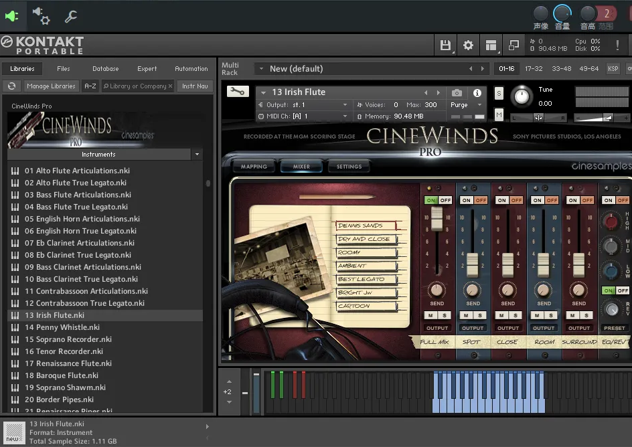This screenshot has height=447, width=632.
Task: Click the 音量 volume knob
Action: (x=562, y=13)
